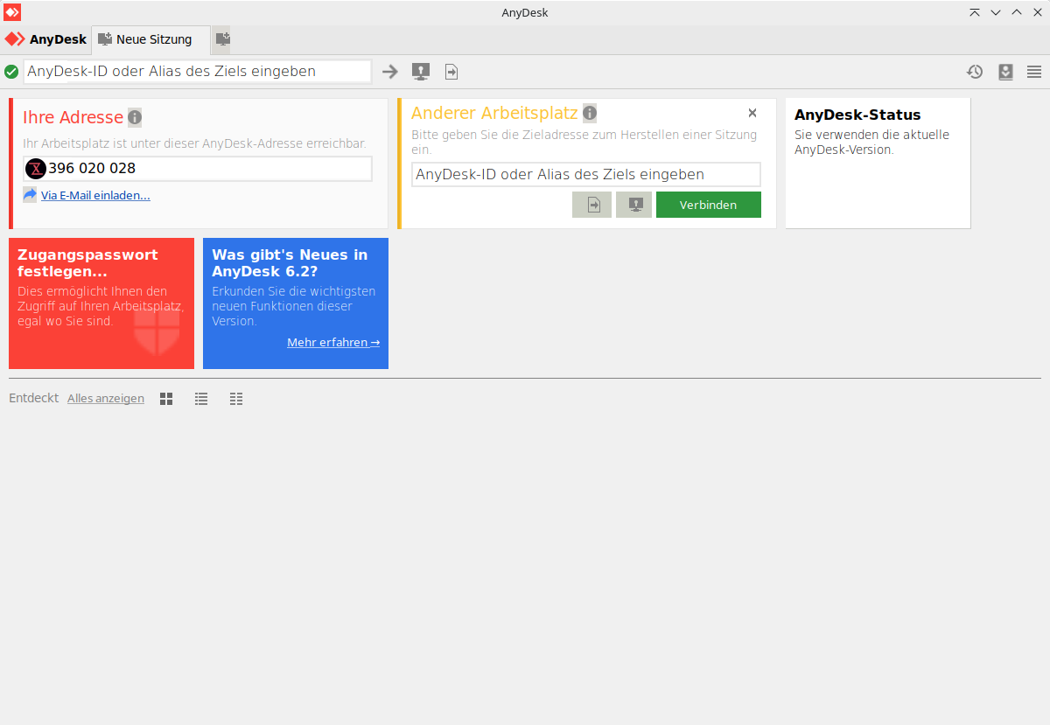The width and height of the screenshot is (1050, 725).
Task: Click screen button in Anderer Arbeitsplatz card
Action: point(634,205)
